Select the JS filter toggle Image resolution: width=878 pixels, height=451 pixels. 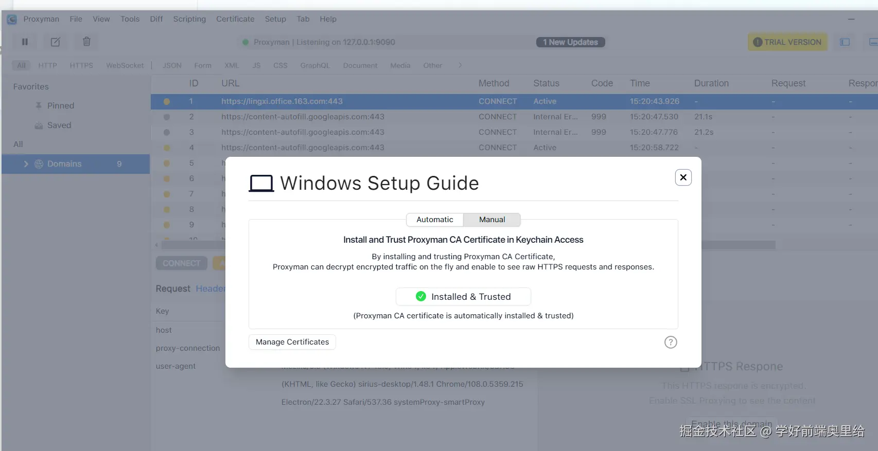256,65
